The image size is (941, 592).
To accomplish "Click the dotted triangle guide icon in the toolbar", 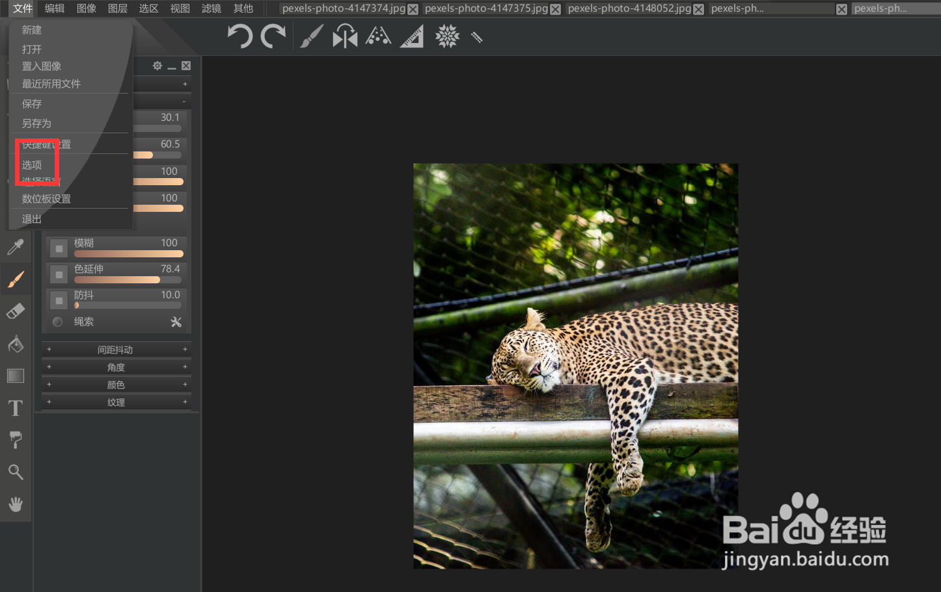I will [378, 36].
